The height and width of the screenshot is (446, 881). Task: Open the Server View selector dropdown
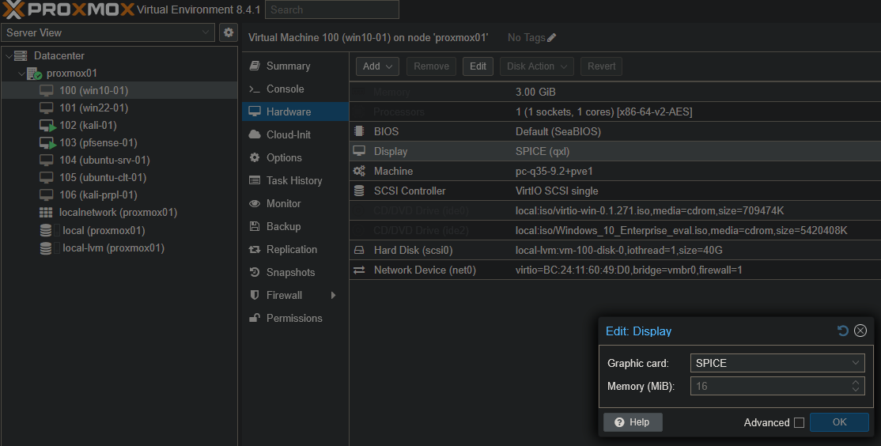pos(108,32)
